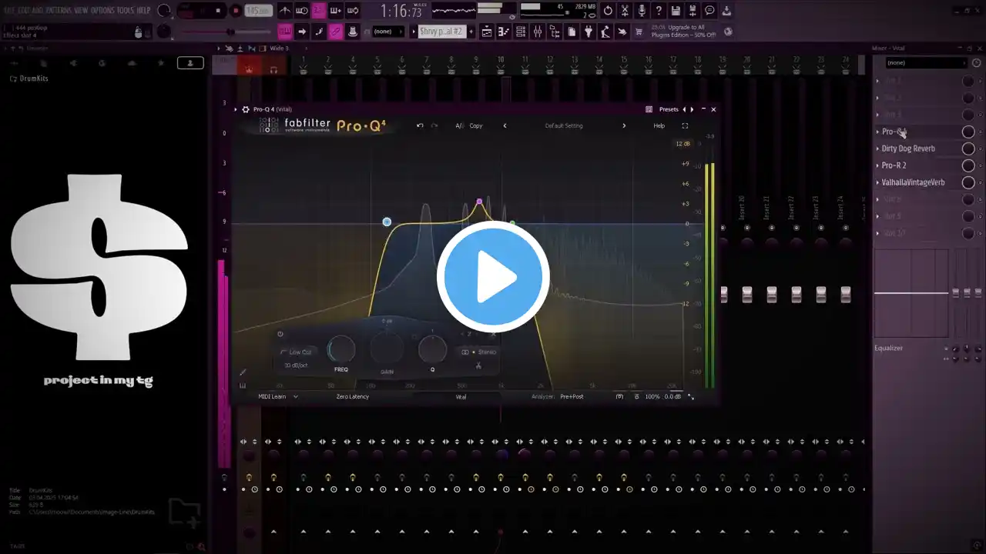Image resolution: width=986 pixels, height=554 pixels.
Task: Select the Dirty Dog Reverb effect slot
Action: [x=908, y=149]
